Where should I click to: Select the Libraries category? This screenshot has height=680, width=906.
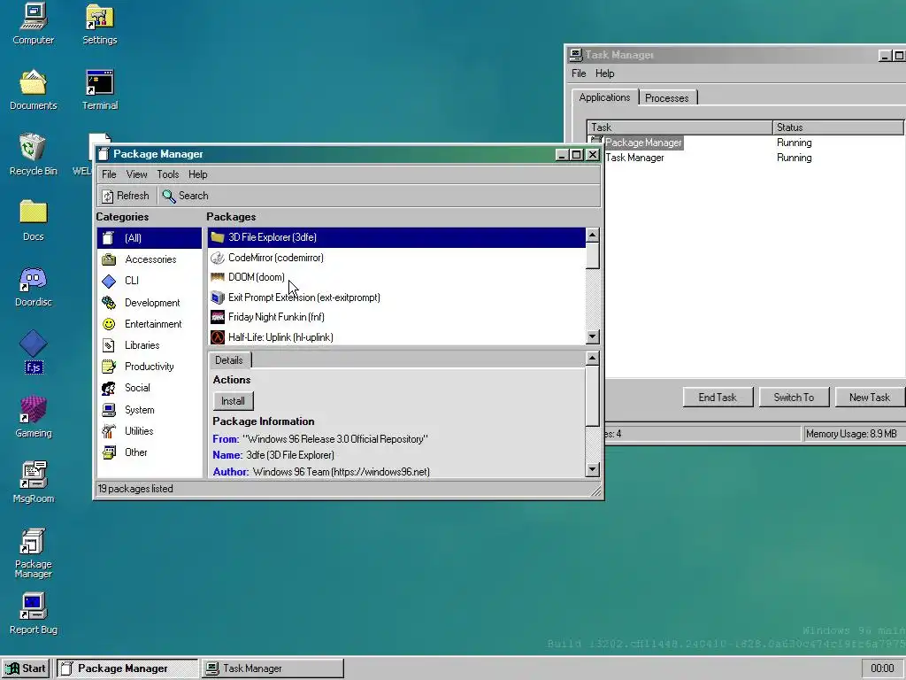[x=150, y=346]
